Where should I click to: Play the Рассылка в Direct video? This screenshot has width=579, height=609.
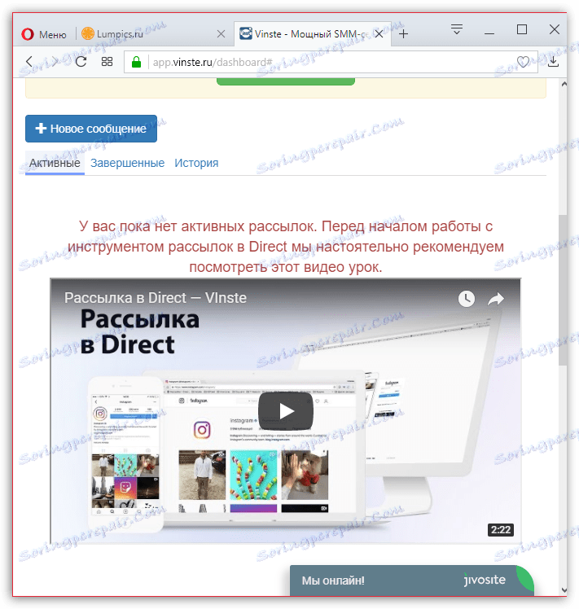point(286,411)
